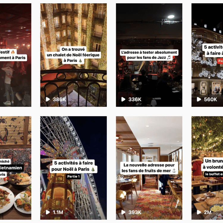This screenshot has width=223, height=223.
Task: Open the fruits de mer restaurant thumbnail
Action: (149, 168)
